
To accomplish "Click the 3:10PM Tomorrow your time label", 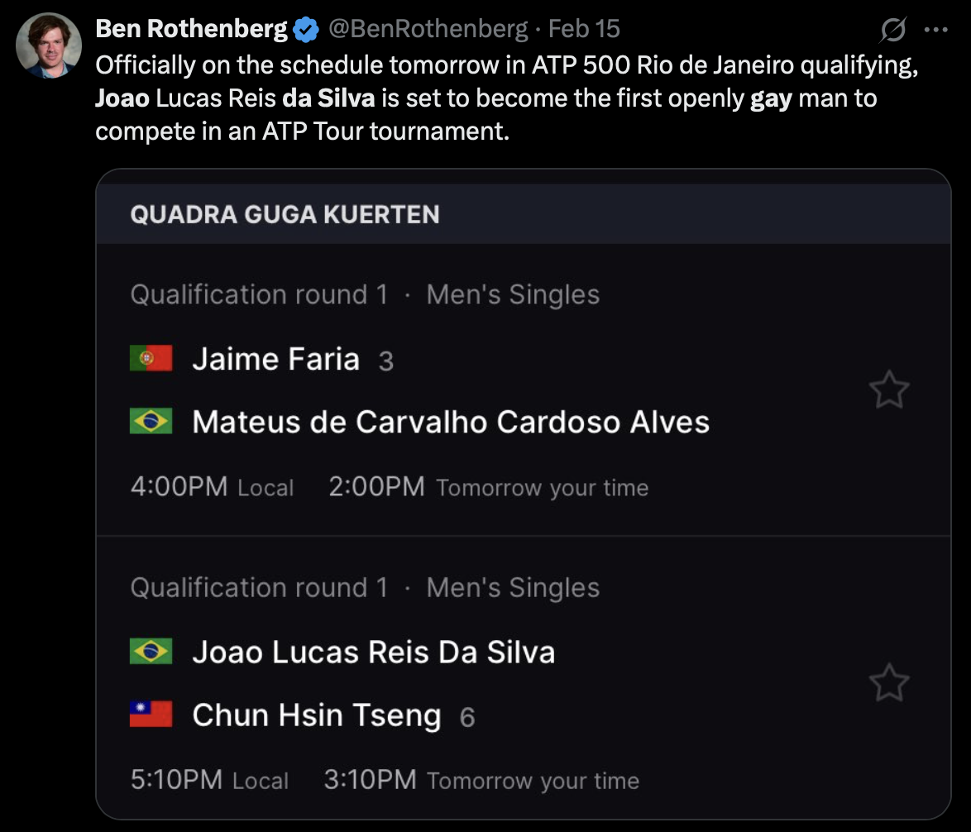I will click(481, 780).
